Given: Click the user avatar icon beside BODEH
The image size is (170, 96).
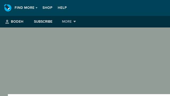Looking at the screenshot, I should 7,22.
